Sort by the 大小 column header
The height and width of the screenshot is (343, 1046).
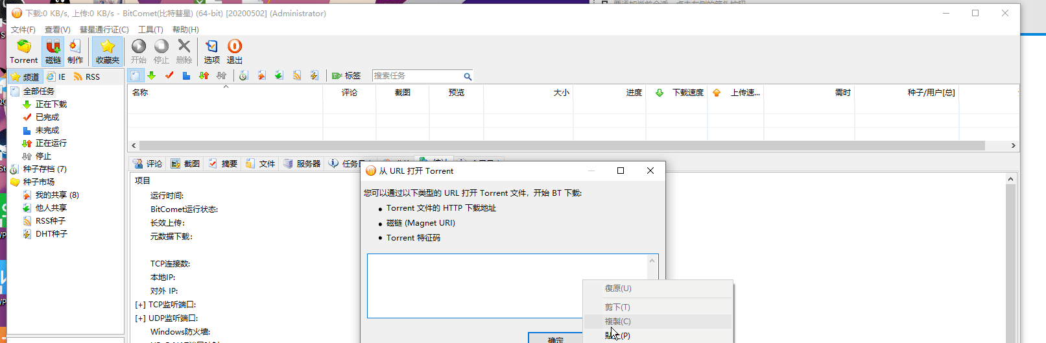[529, 93]
